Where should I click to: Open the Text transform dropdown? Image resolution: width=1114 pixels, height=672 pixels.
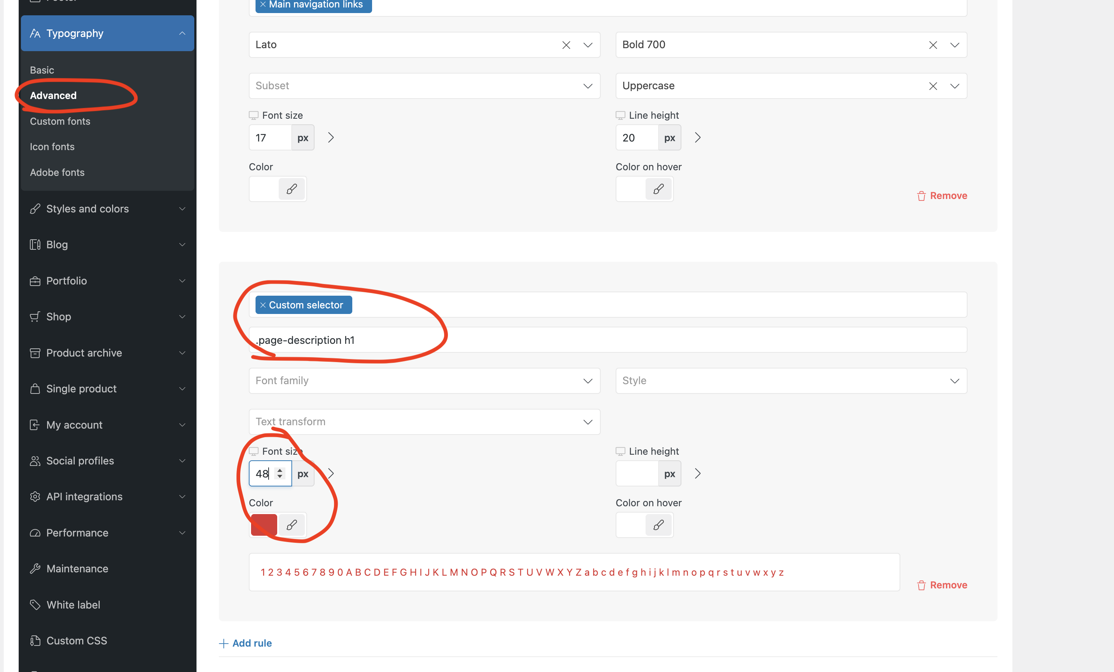(x=424, y=421)
